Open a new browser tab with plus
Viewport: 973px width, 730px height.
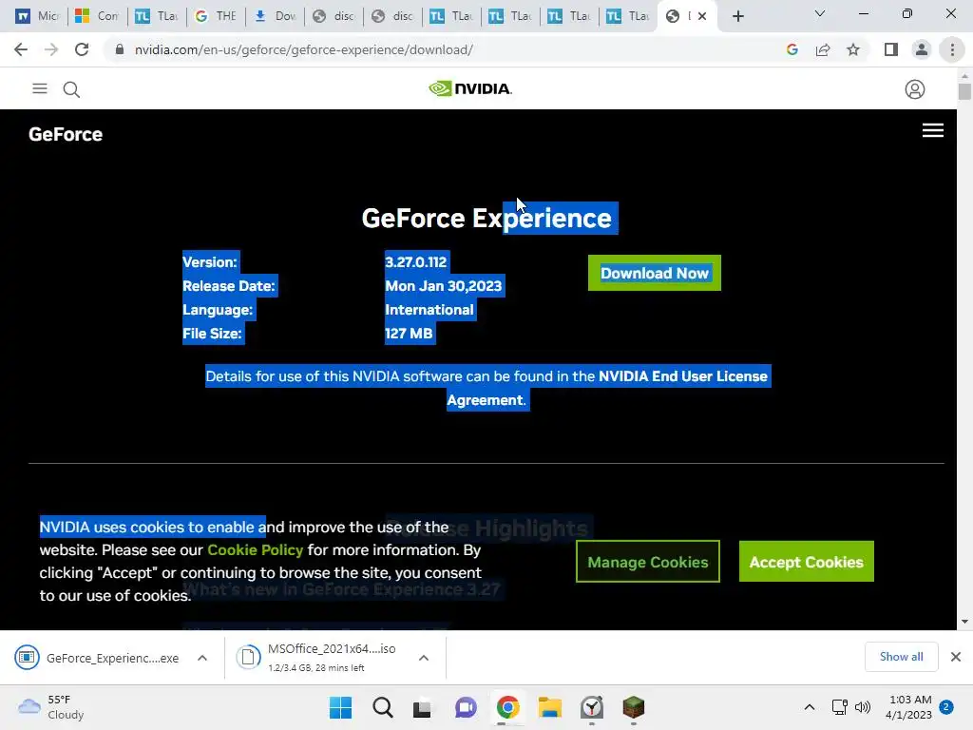737,16
